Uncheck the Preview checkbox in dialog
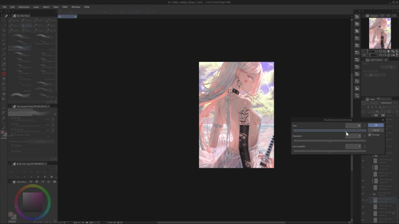This screenshot has width=399, height=224. tap(370, 135)
